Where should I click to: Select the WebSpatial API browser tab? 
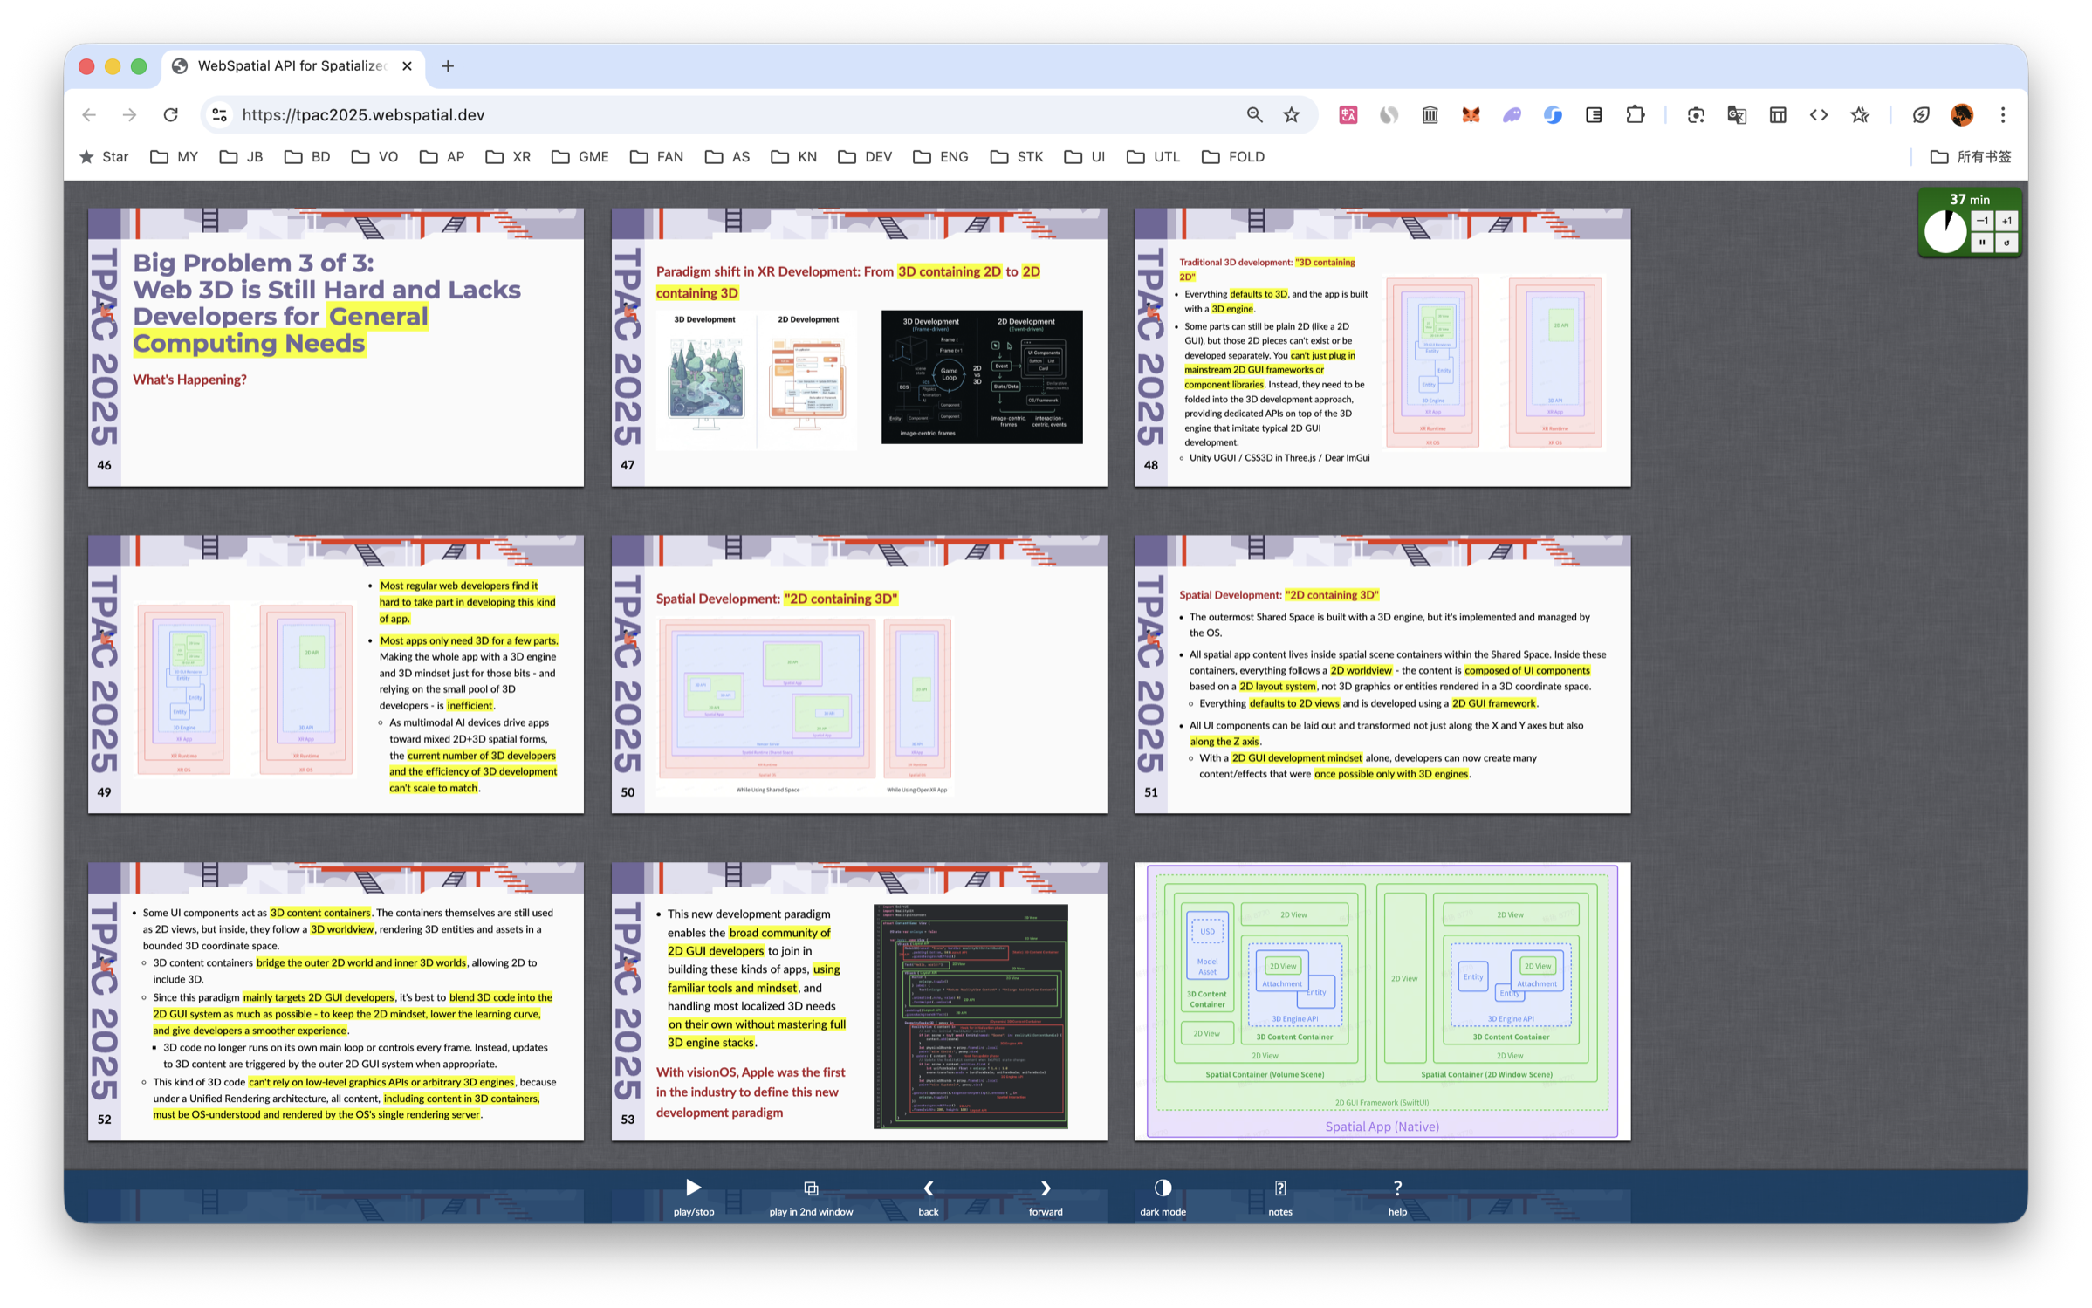[290, 66]
